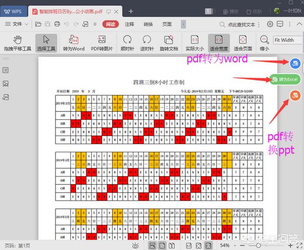Click the print icon

point(57,24)
